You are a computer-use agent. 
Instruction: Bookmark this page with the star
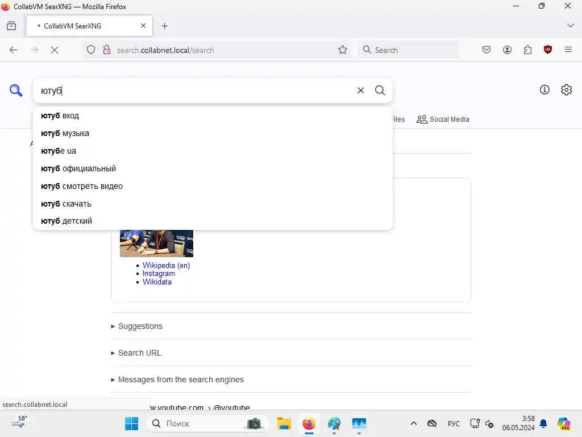343,50
